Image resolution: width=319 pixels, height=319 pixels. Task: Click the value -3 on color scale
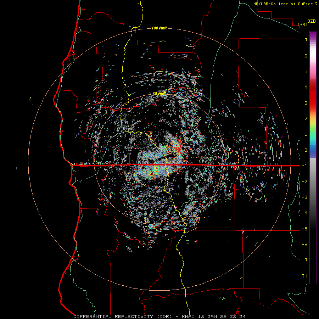coord(304,197)
